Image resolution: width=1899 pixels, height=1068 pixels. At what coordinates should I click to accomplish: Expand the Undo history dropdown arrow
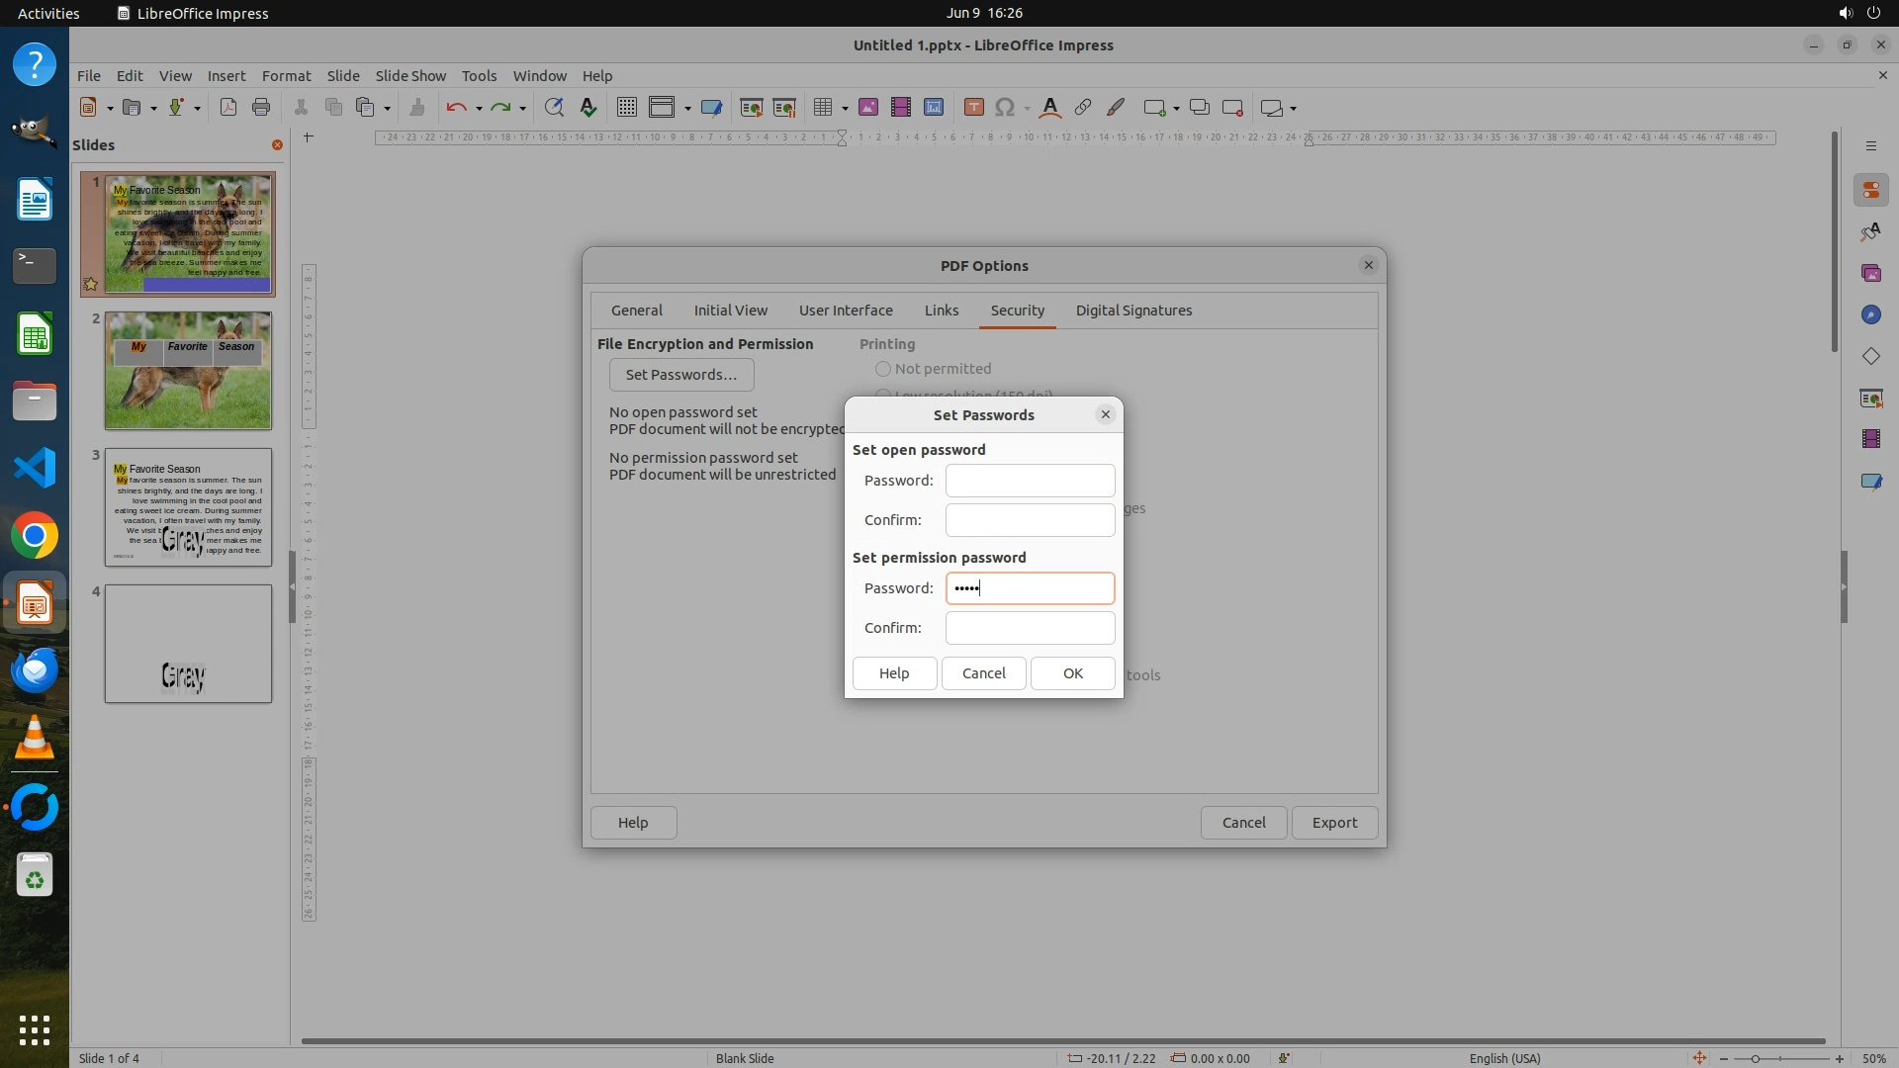[479, 109]
